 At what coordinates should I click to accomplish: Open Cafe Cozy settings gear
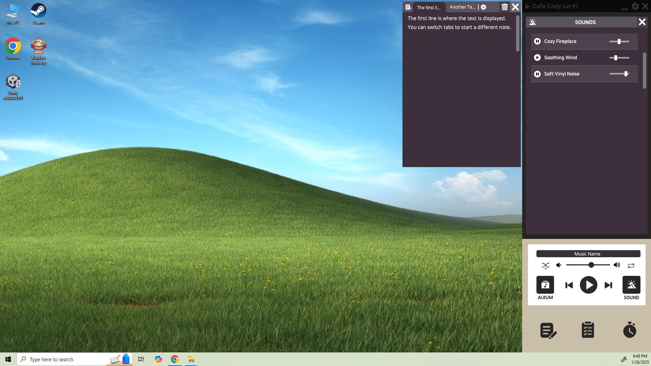(635, 6)
